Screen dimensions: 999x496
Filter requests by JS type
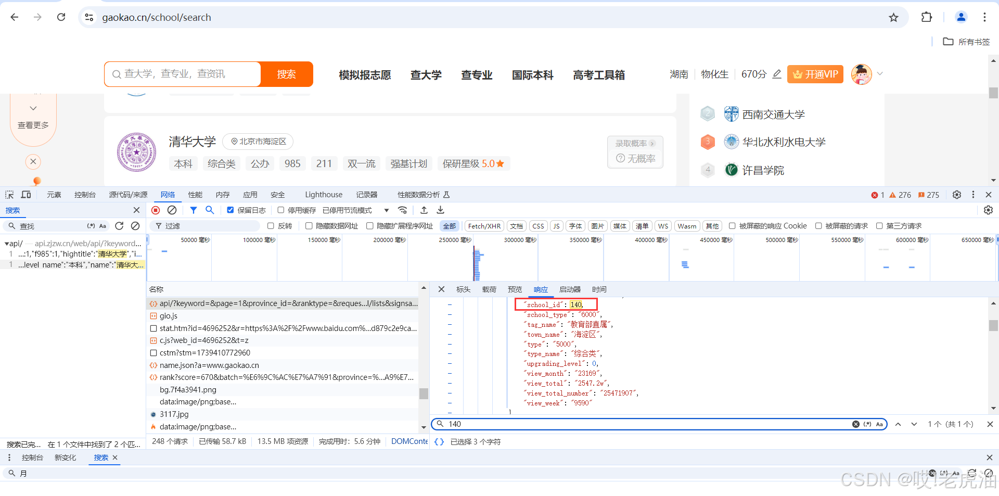point(556,226)
